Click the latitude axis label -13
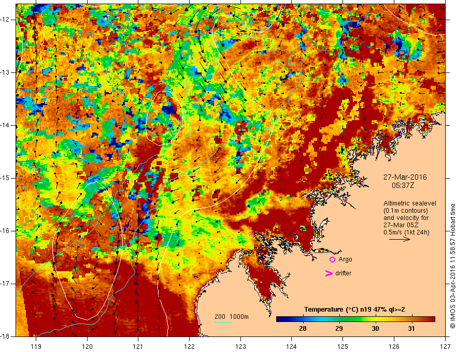Screen dimensions: 456x352 5,72
